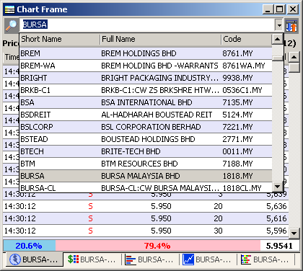
Task: Click the blue 20.6% buy ratio bar
Action: coord(30,246)
